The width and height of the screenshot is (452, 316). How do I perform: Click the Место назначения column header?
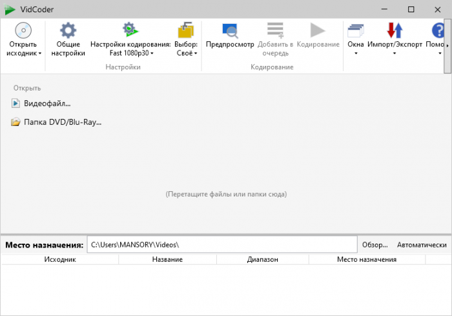(367, 259)
